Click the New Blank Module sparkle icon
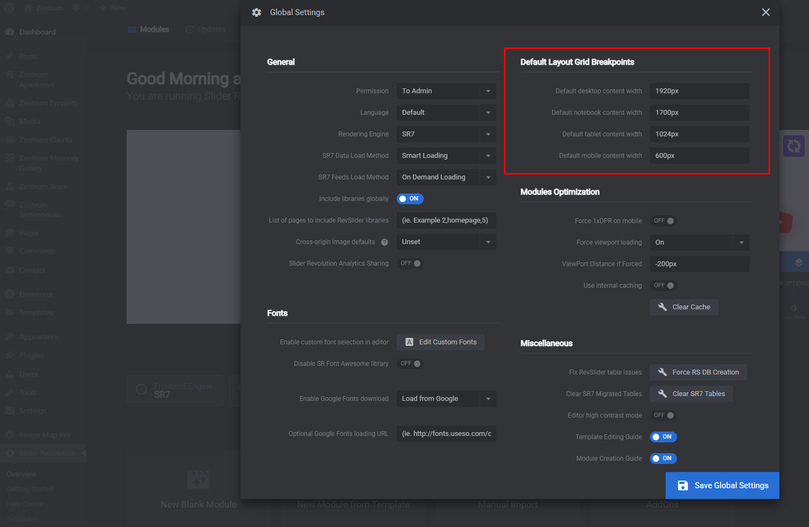This screenshot has width=809, height=527. (198, 480)
